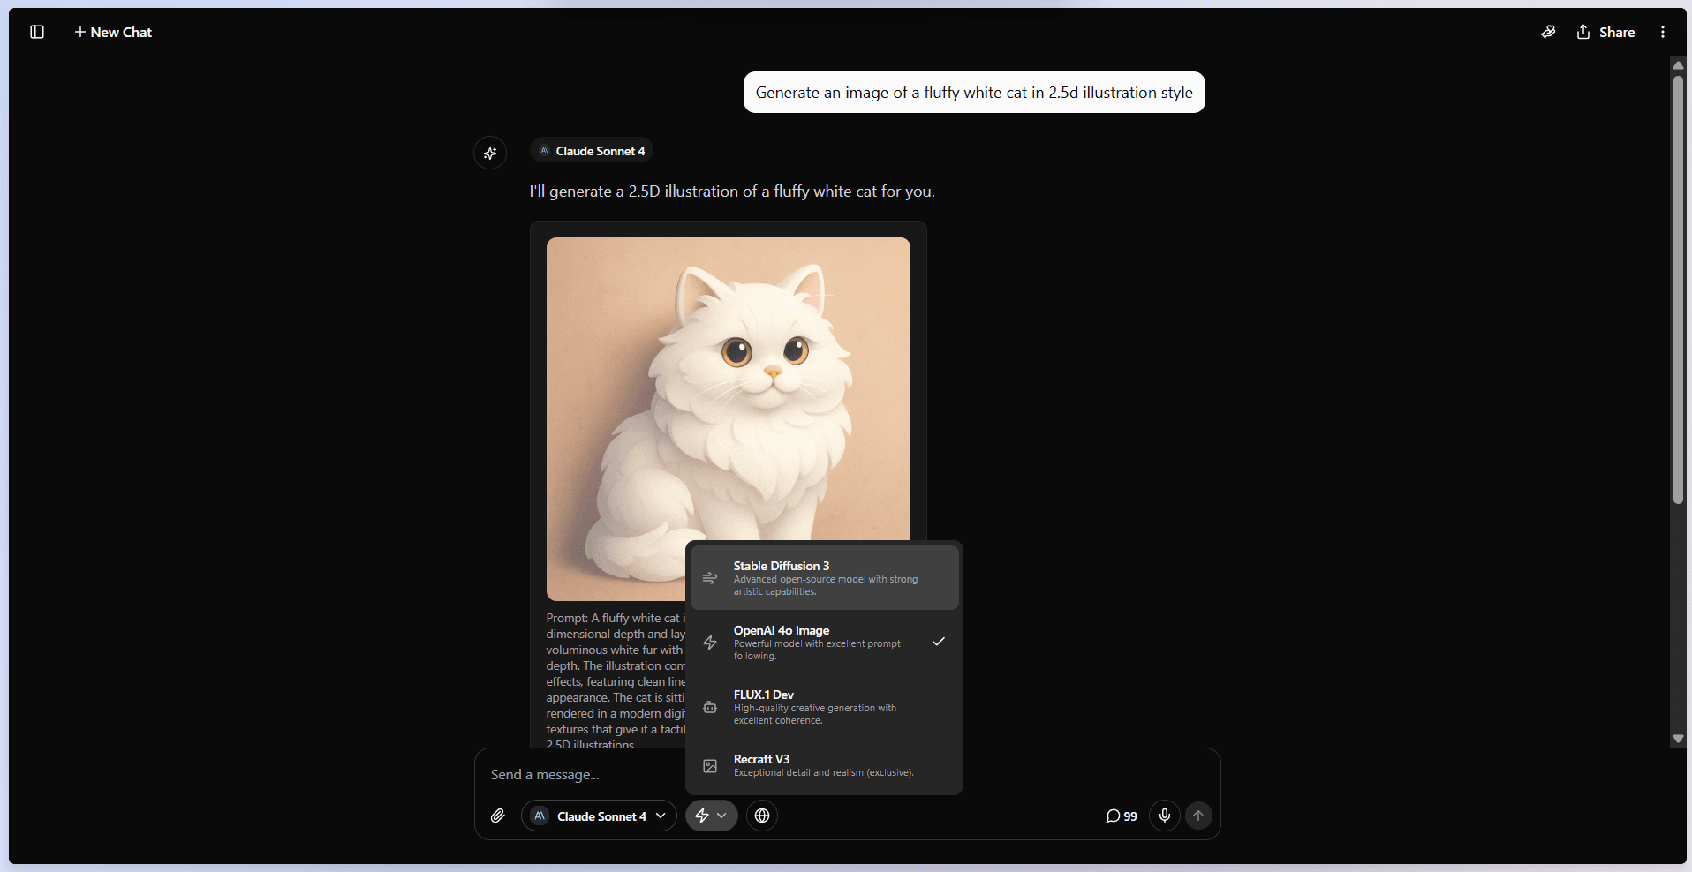This screenshot has width=1692, height=872.
Task: Collapse the image model lightning dropdown
Action: (711, 816)
